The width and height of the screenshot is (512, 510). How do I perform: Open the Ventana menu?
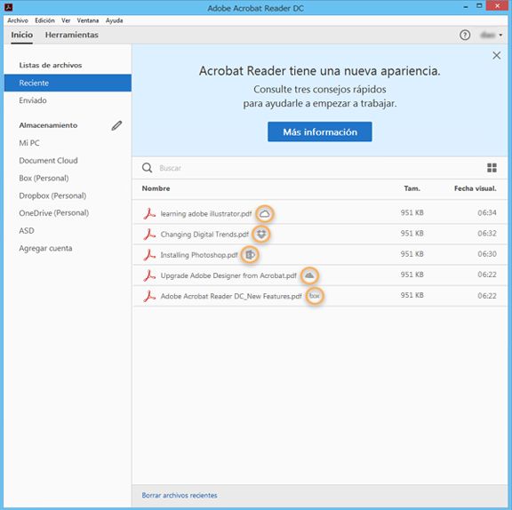[x=88, y=20]
